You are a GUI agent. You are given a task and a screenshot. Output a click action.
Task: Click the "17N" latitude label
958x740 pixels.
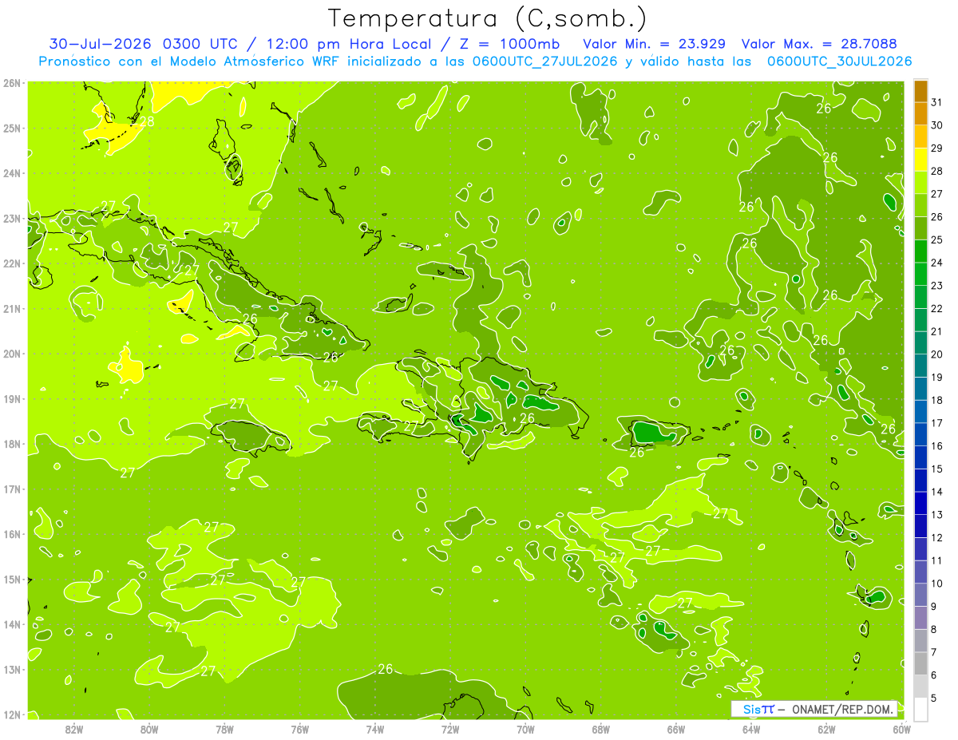[11, 489]
